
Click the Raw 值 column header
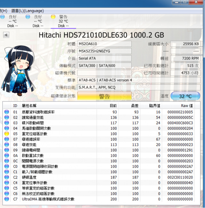click(x=178, y=106)
